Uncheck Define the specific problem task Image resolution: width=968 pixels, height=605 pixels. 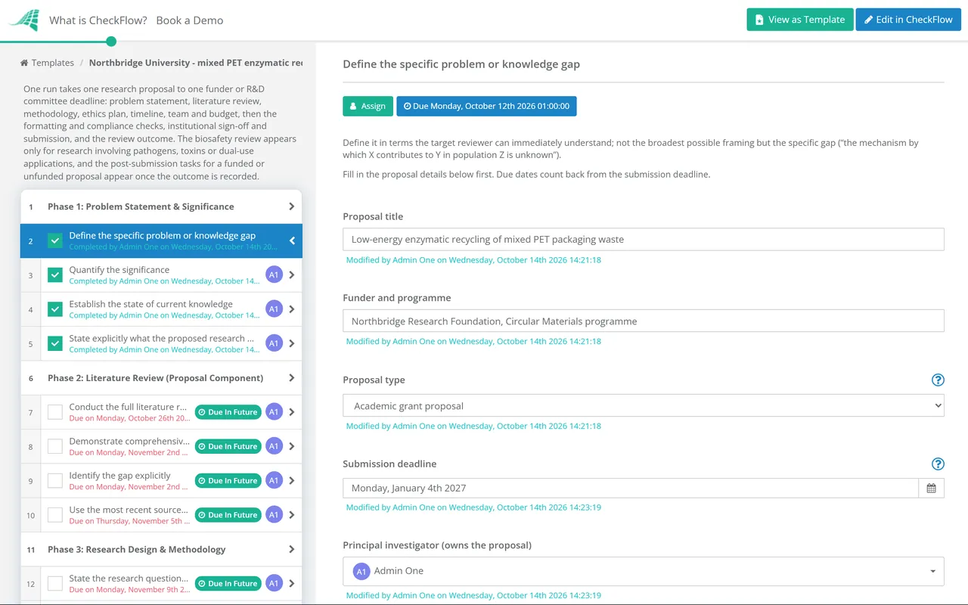click(55, 240)
